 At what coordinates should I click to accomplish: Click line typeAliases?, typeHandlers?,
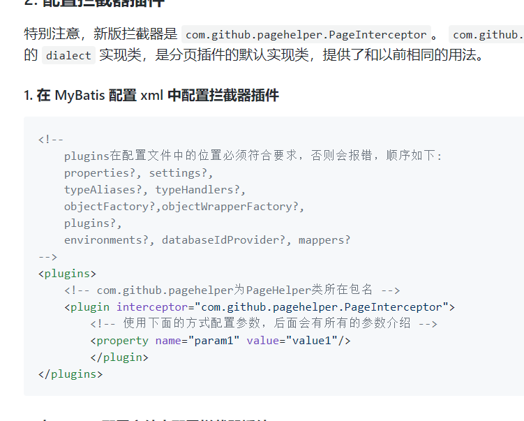point(155,190)
